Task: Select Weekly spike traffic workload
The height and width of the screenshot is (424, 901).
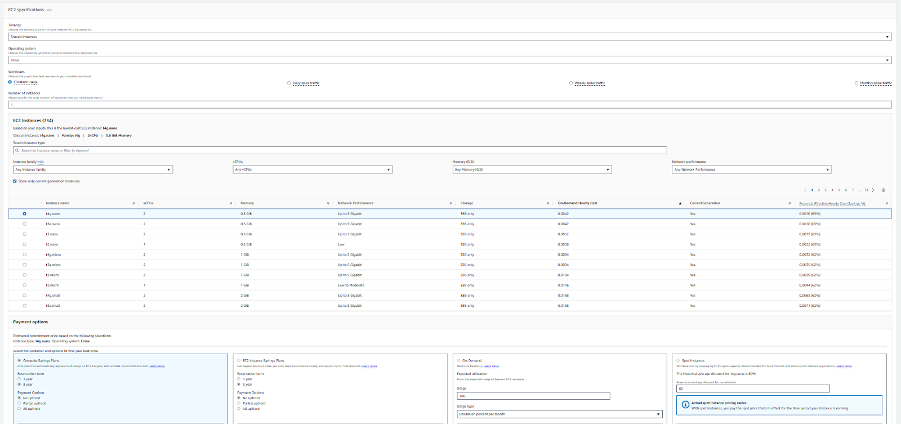Action: pyautogui.click(x=571, y=83)
